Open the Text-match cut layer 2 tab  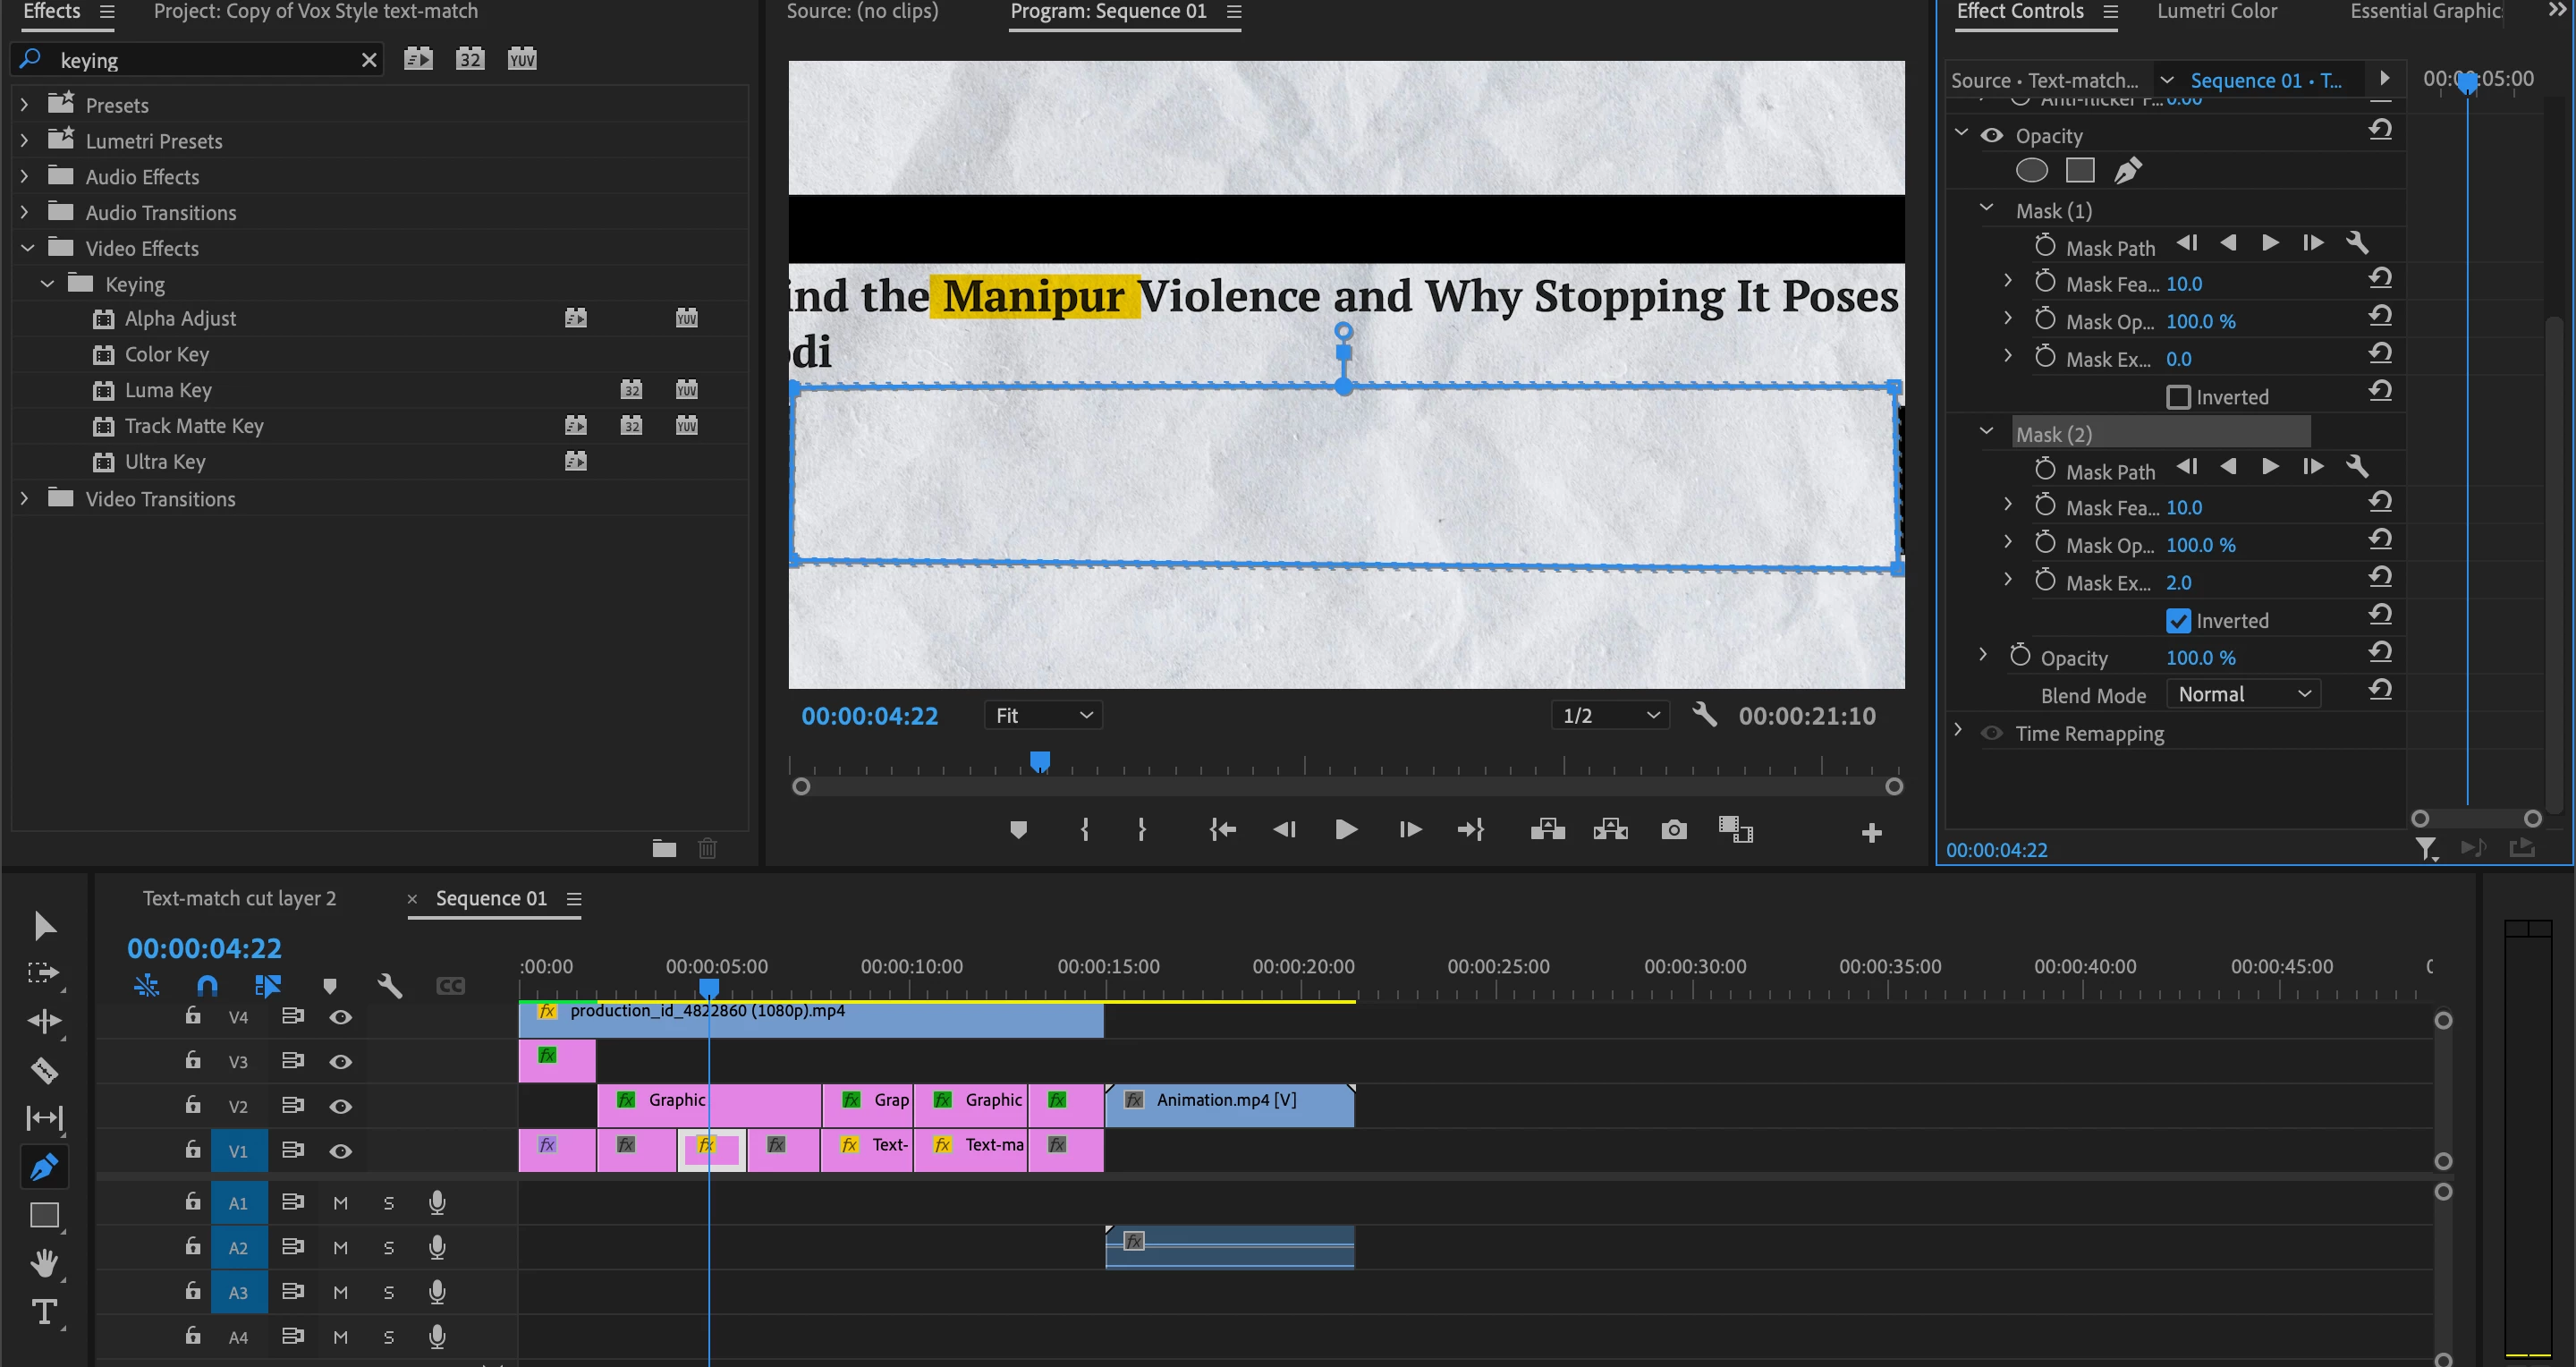[239, 898]
